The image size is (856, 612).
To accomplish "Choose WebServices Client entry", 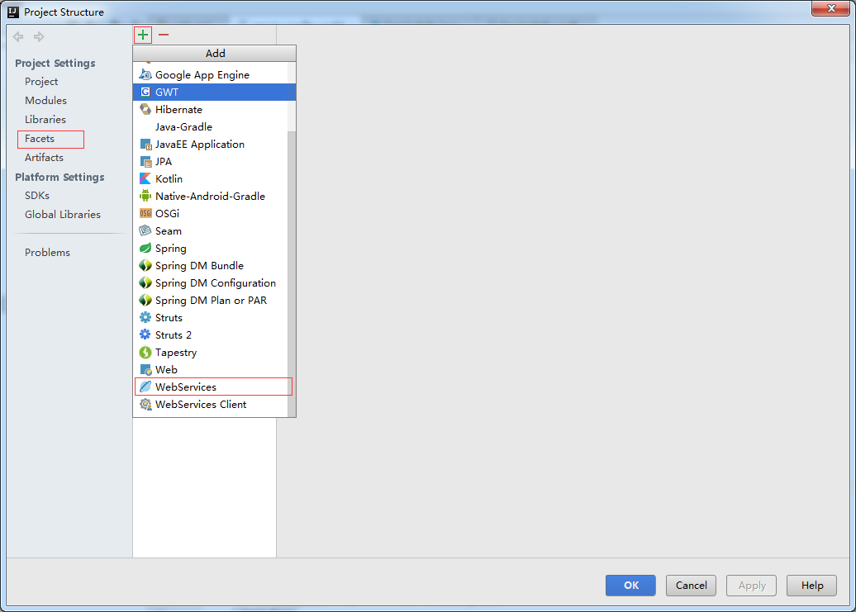I will (x=210, y=404).
